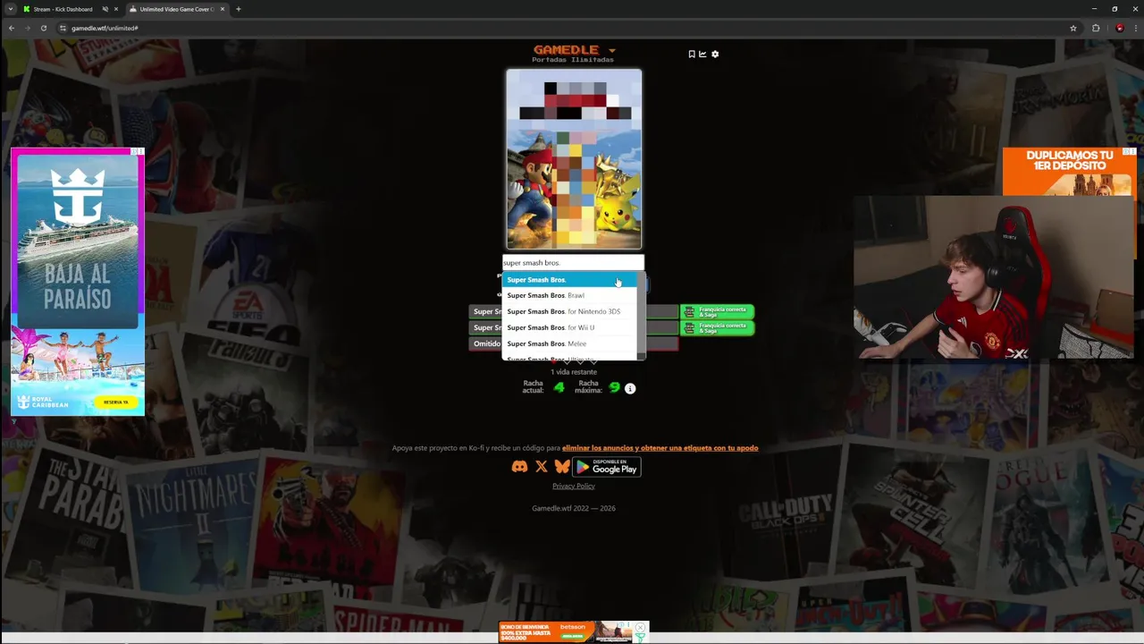Click the Gamedle logo title
This screenshot has width=1144, height=644.
pos(566,49)
